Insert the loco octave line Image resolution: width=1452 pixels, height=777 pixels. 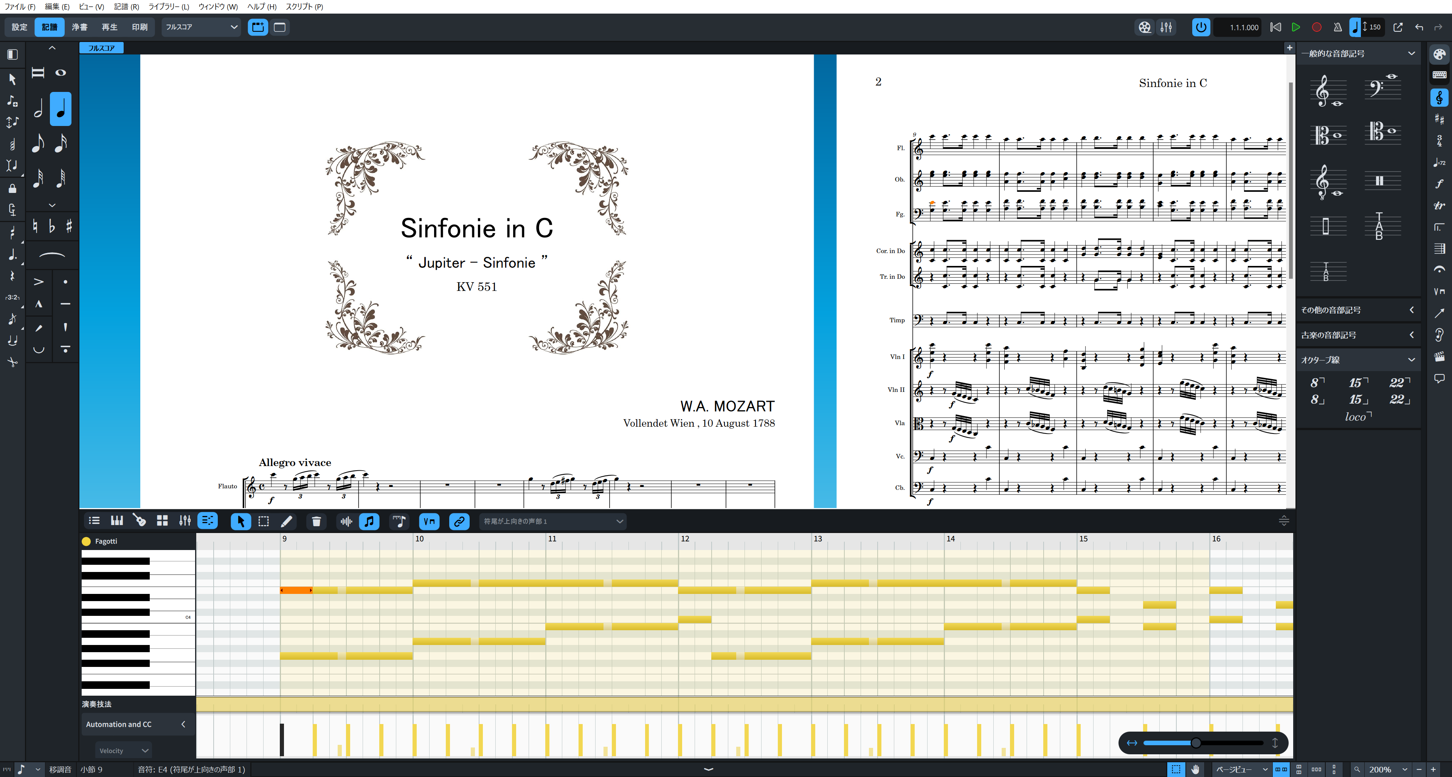tap(1358, 417)
